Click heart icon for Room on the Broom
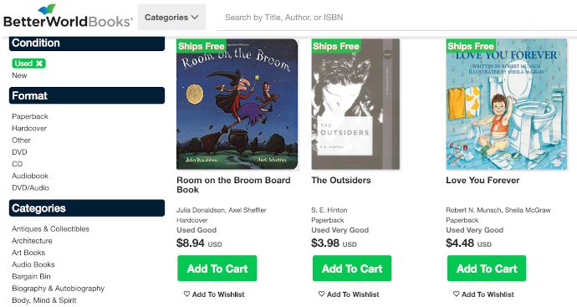The height and width of the screenshot is (307, 577). [x=186, y=294]
